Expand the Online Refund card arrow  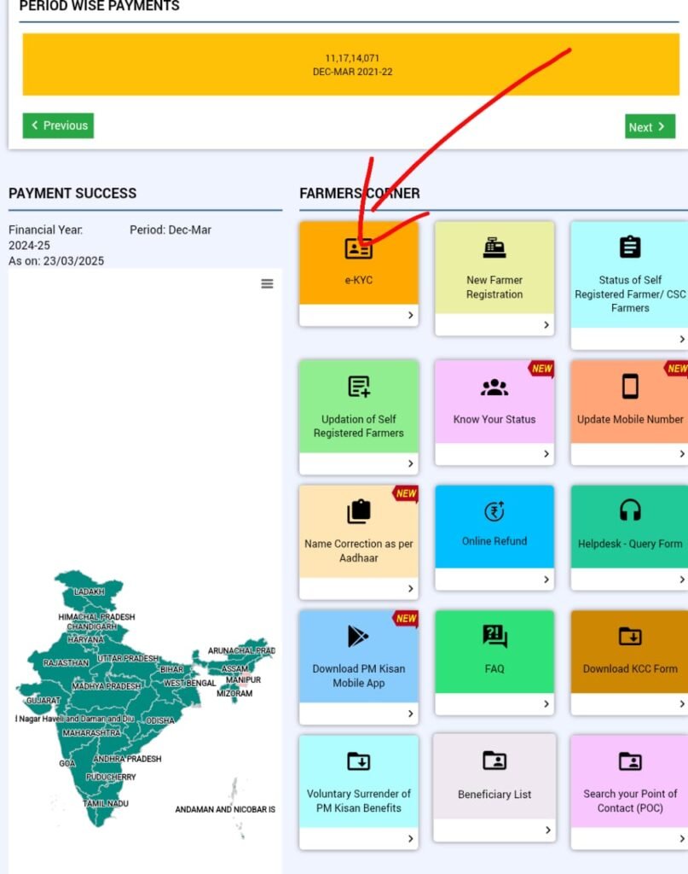[546, 580]
